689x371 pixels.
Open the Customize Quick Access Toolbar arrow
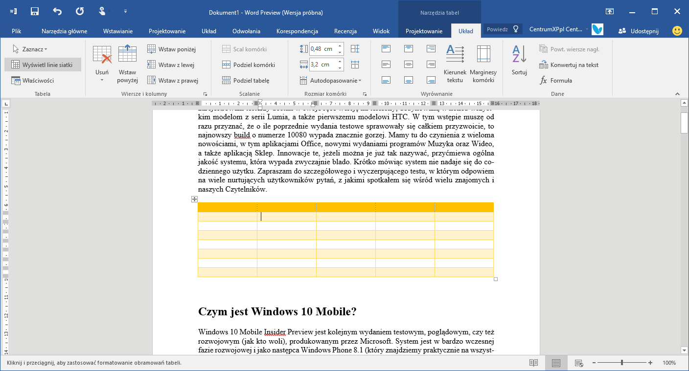(x=126, y=11)
